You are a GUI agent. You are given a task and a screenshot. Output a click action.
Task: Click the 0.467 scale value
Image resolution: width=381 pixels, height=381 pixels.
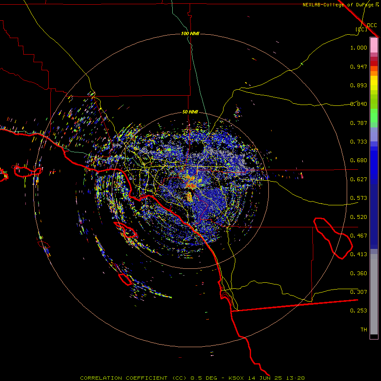pos(359,236)
